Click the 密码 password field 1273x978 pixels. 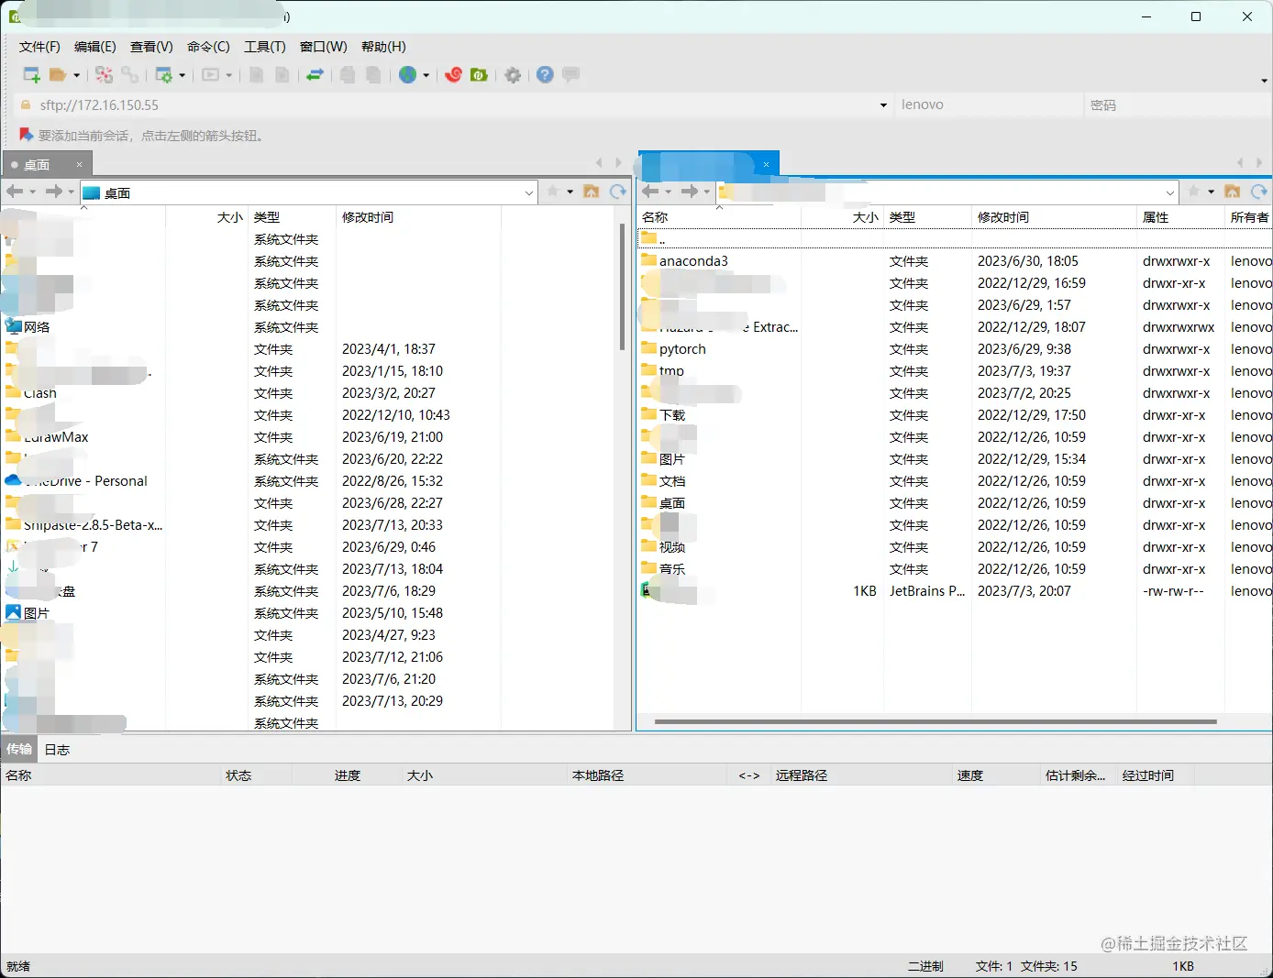point(1177,105)
